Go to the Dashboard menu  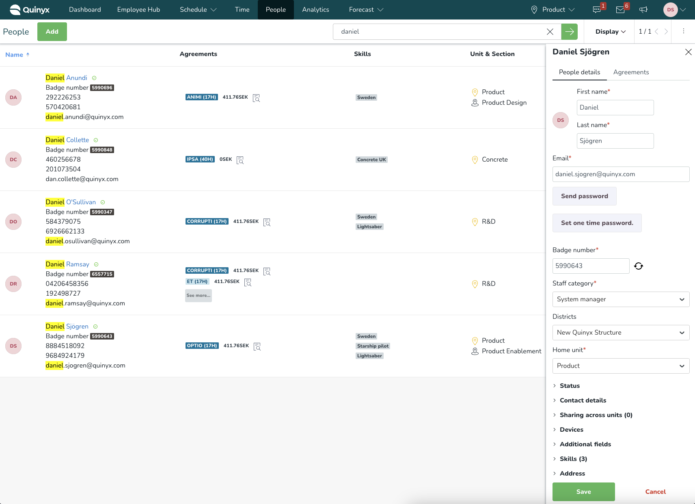pos(85,10)
